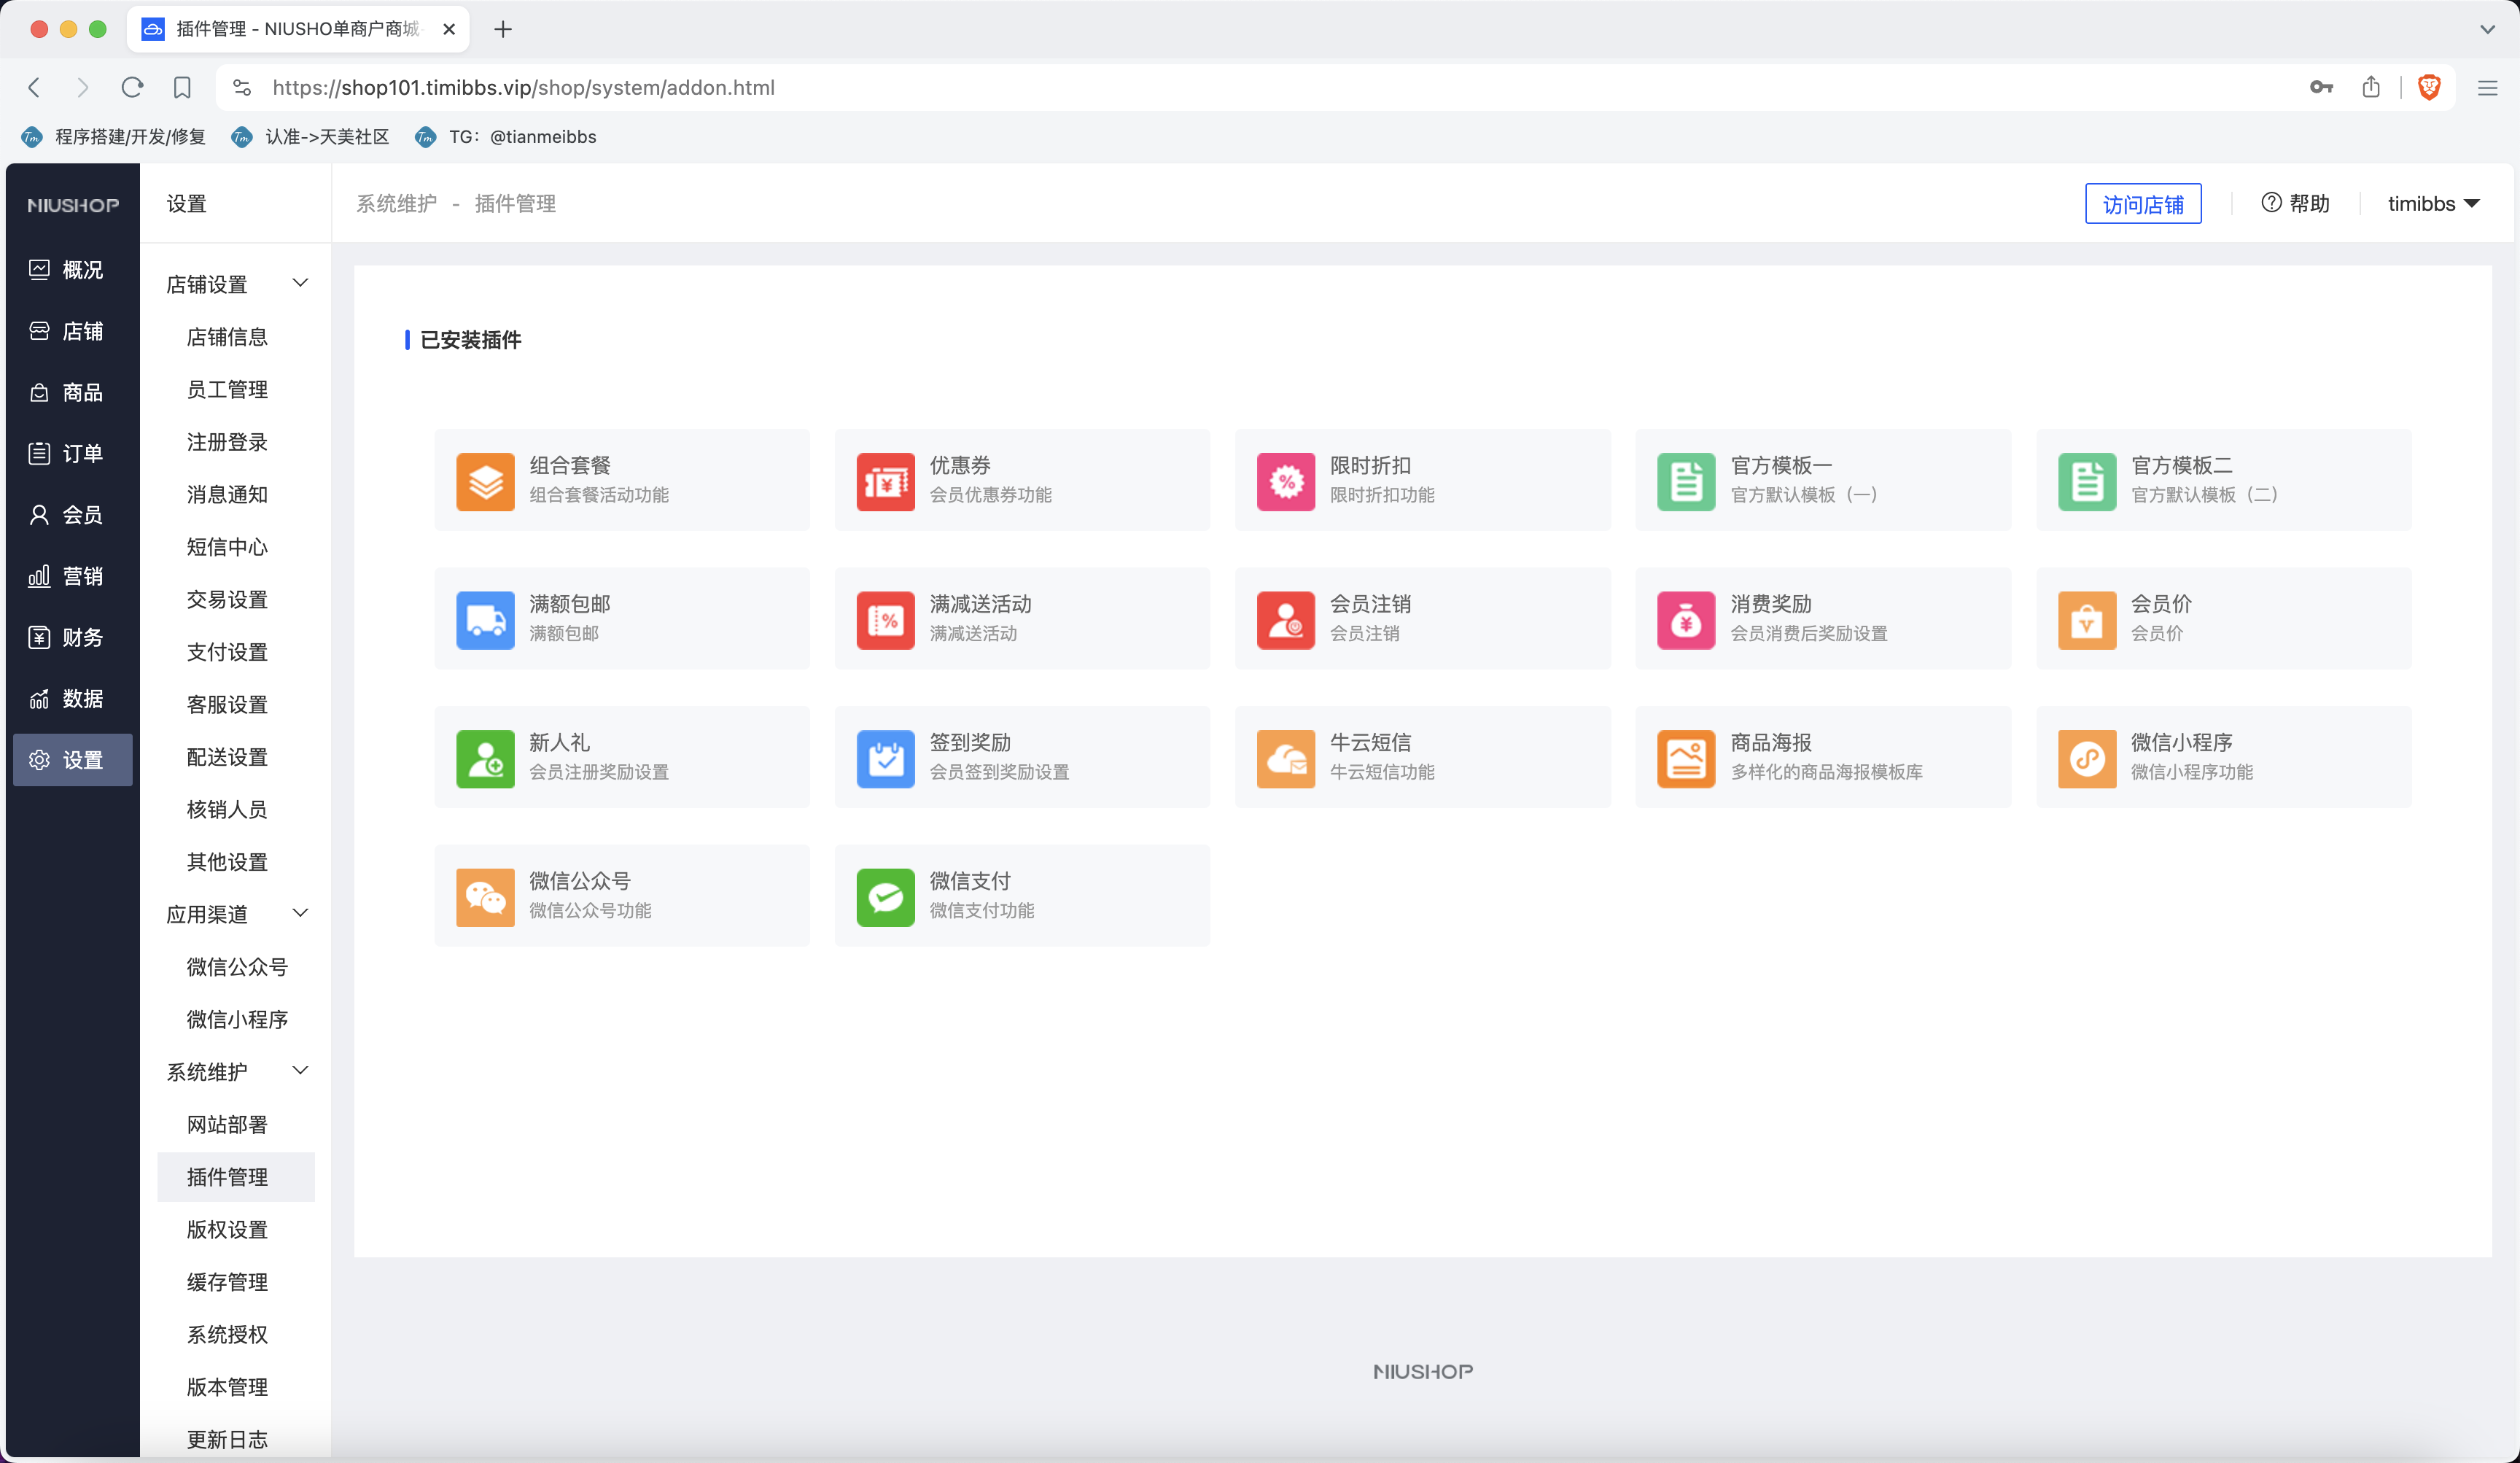Click the 优惠券 coupon plugin icon
The height and width of the screenshot is (1463, 2520).
point(885,481)
